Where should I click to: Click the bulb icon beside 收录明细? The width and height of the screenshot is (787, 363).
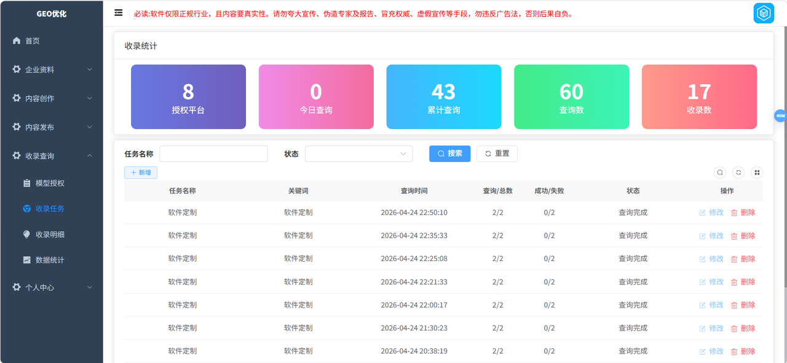tap(26, 235)
